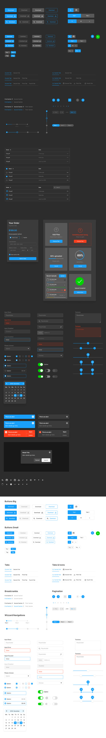
Task: Click red upload arrow in error upload card
Action: [x=80, y=230]
